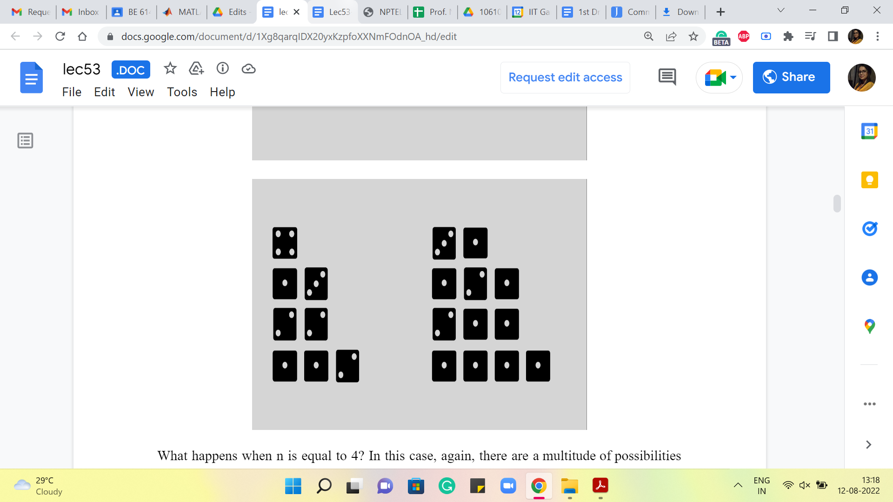
Task: Star this lec53 document
Action: pos(170,69)
